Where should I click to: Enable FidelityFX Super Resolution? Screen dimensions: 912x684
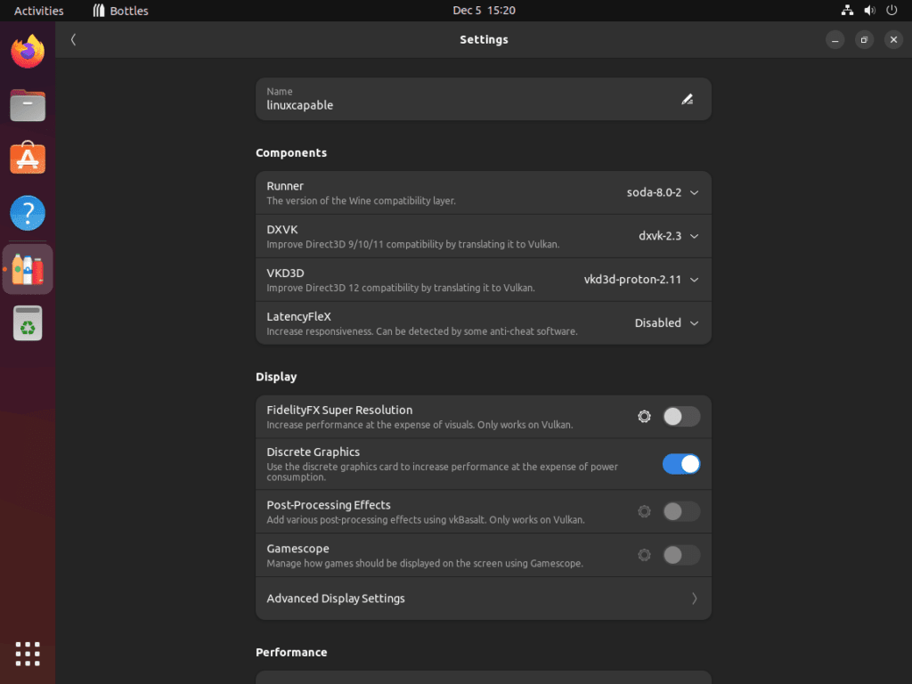point(681,416)
